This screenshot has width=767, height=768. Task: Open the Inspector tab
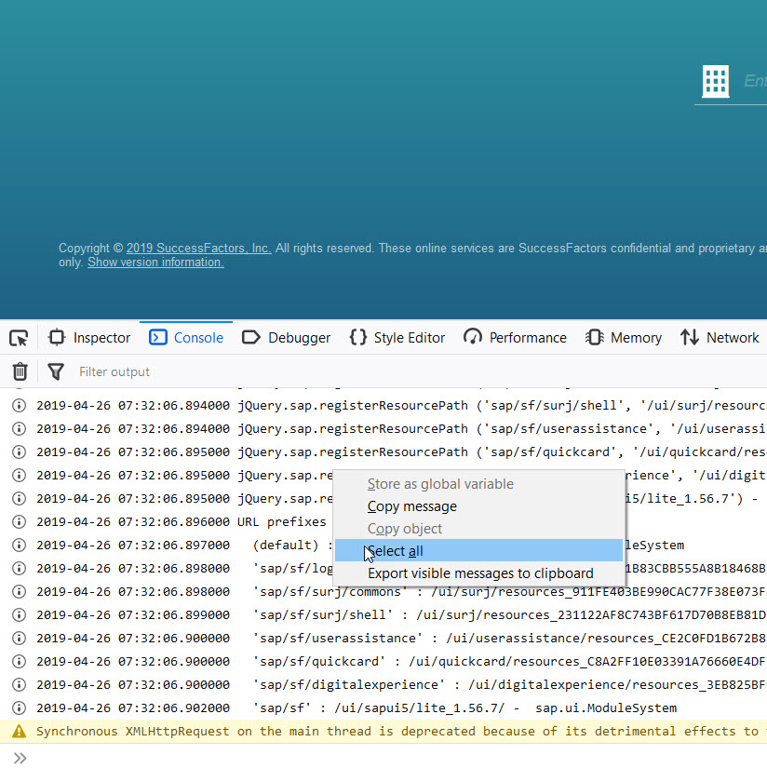89,338
